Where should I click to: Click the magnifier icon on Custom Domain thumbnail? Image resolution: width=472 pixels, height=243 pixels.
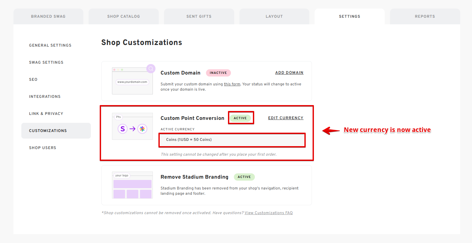pos(151,69)
